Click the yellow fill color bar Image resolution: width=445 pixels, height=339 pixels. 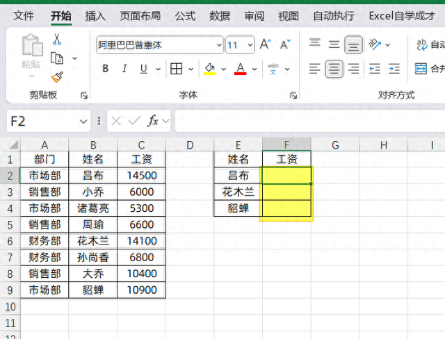coord(209,74)
